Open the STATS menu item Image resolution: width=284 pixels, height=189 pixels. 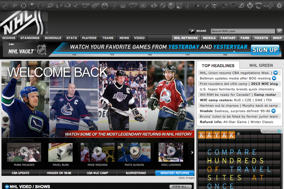coord(72,38)
